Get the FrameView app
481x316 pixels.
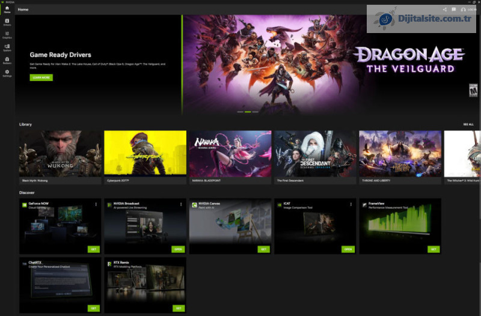coord(434,249)
